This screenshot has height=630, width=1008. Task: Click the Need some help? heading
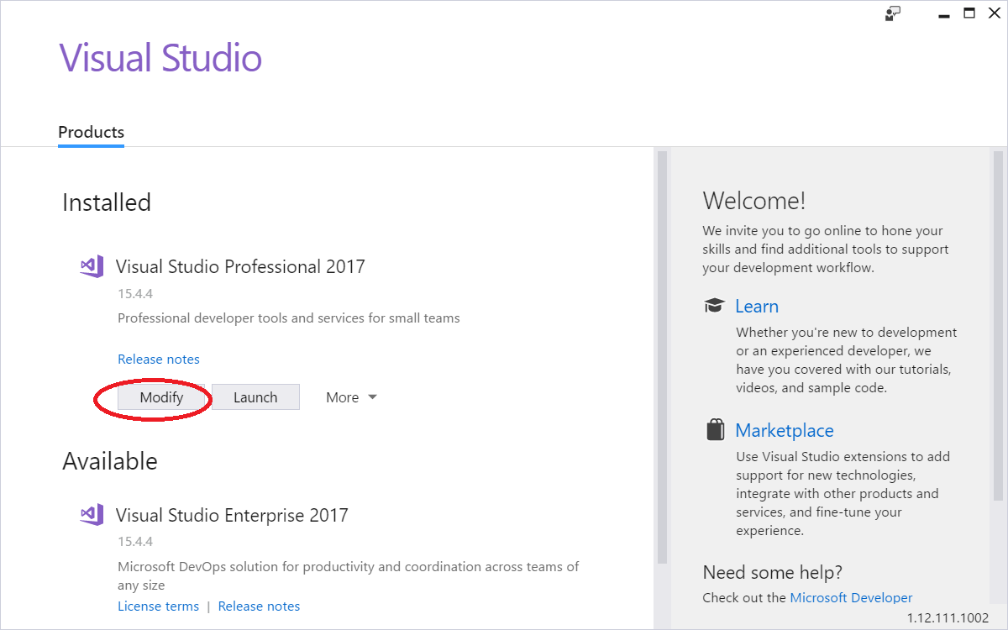(x=773, y=572)
